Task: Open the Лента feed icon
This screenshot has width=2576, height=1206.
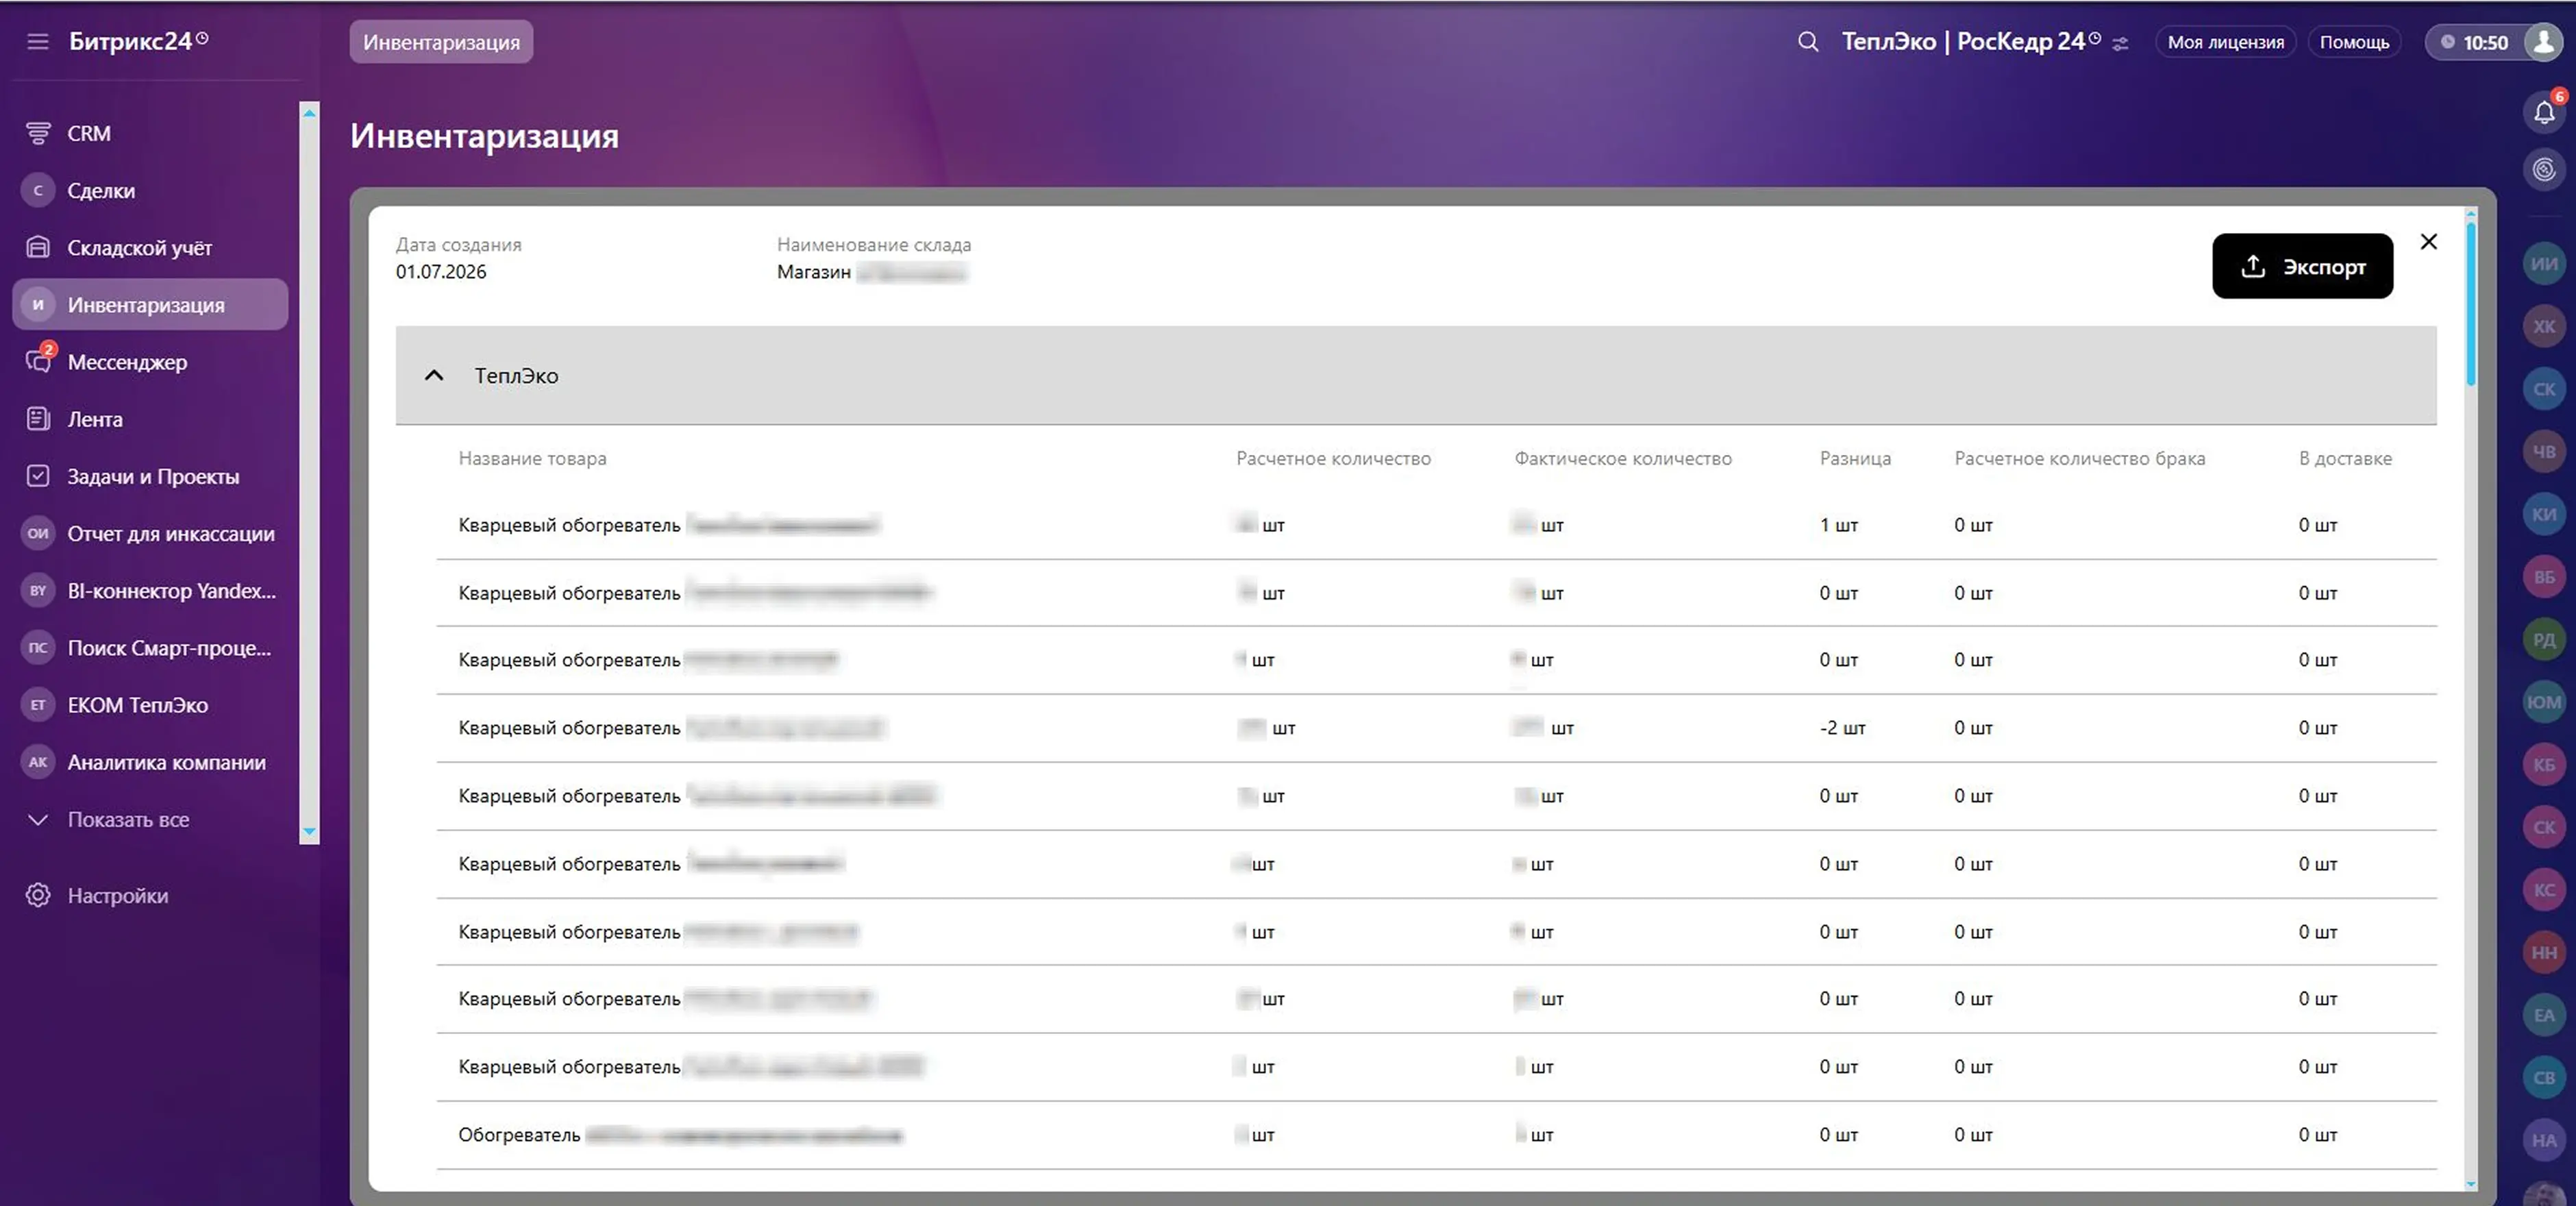Action: point(38,419)
